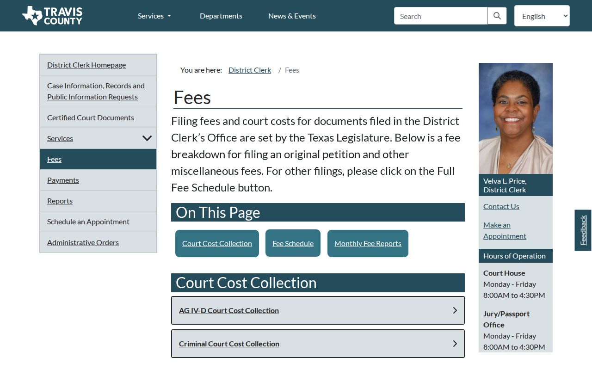
Task: Open the Certified Court Documents sidebar link
Action: 91,117
